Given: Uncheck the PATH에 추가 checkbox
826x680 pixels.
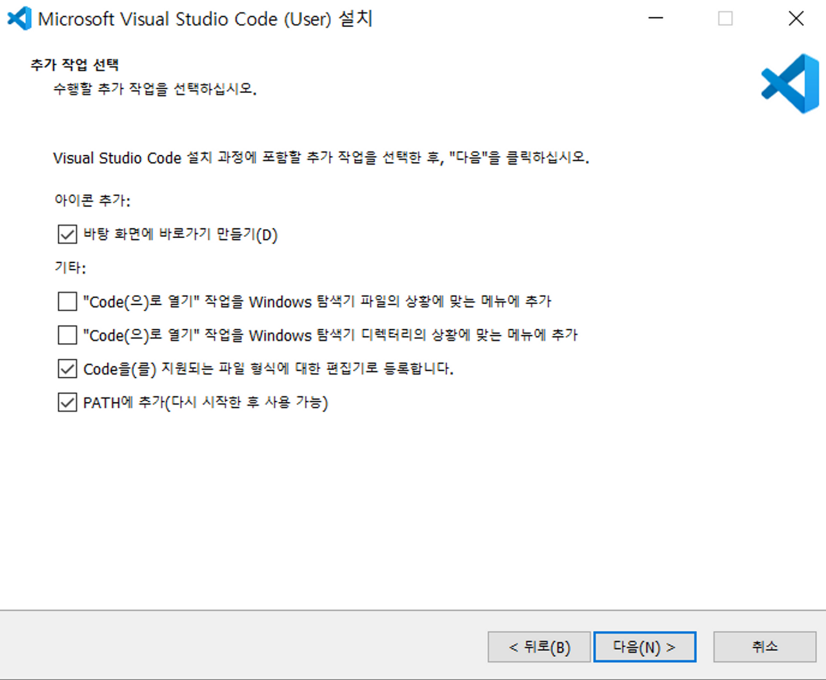Looking at the screenshot, I should coord(67,403).
